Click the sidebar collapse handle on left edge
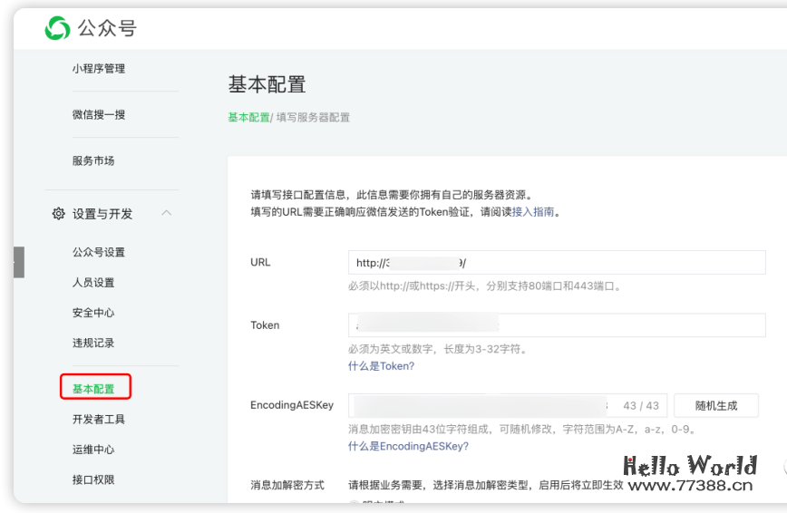Image resolution: width=787 pixels, height=513 pixels. (18, 262)
